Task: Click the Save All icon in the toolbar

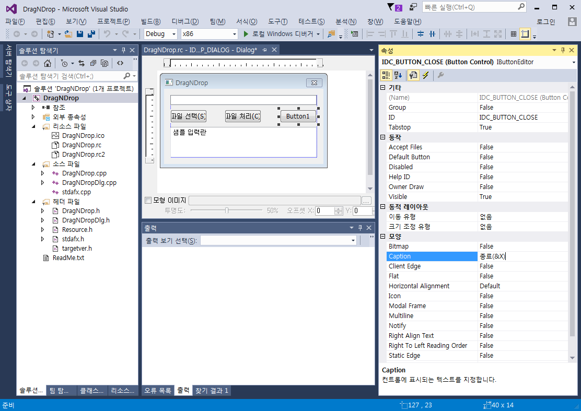Action: [x=91, y=34]
